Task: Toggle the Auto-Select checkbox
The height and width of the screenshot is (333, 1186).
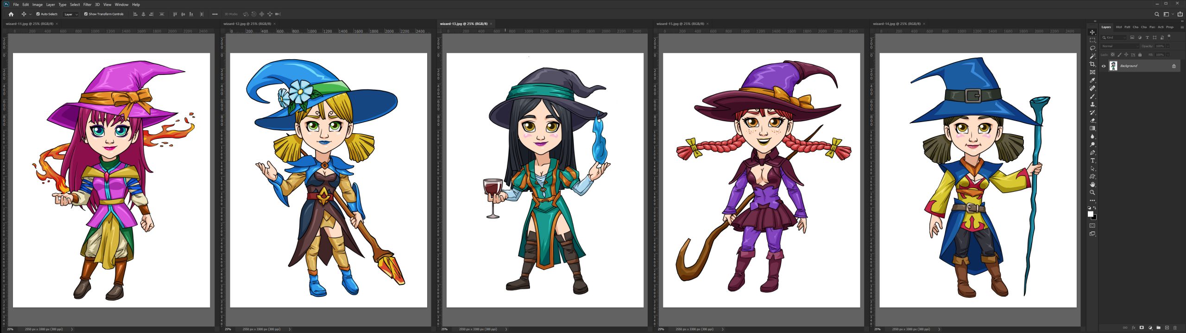Action: (38, 14)
